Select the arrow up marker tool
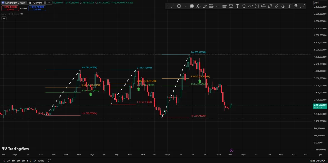 click(283, 6)
